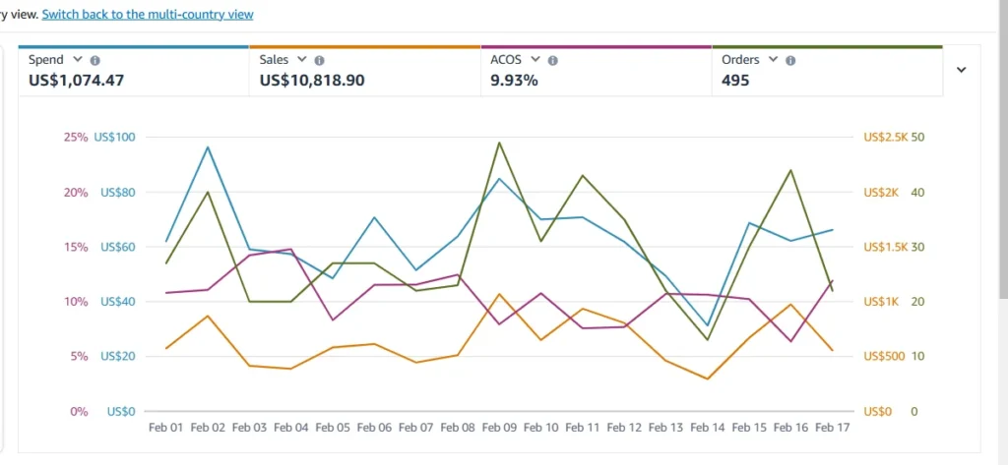Open the Orders metric dropdown arrow
Image resolution: width=1008 pixels, height=465 pixels.
coord(774,60)
